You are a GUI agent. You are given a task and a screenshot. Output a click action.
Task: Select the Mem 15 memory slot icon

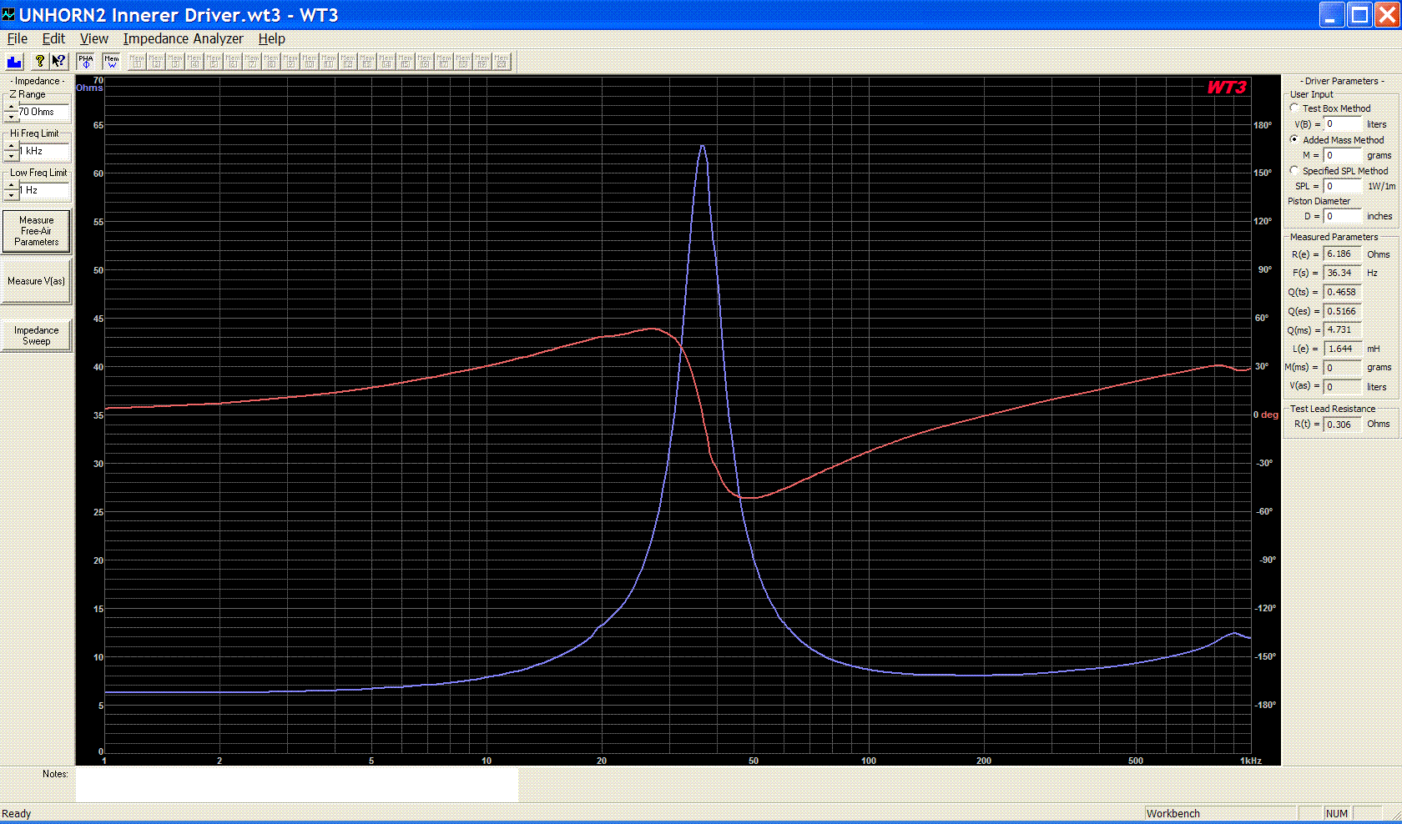click(406, 61)
